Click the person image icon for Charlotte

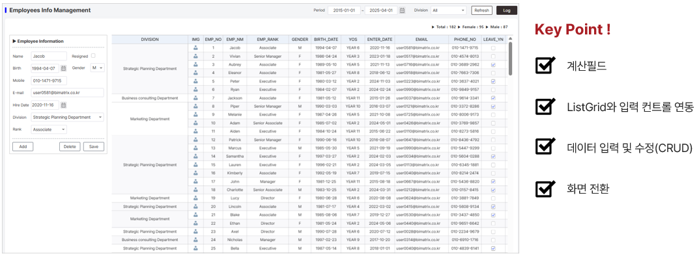pos(195,190)
